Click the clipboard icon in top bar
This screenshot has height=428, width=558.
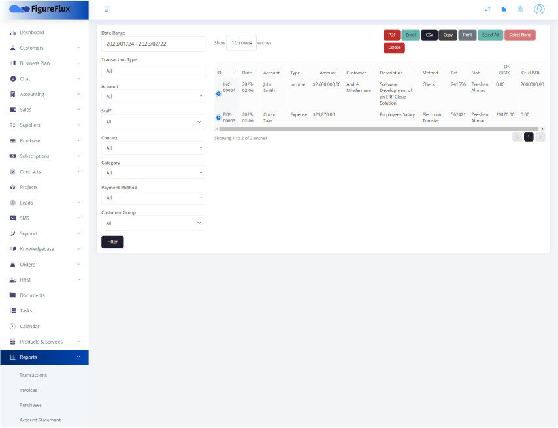point(521,9)
